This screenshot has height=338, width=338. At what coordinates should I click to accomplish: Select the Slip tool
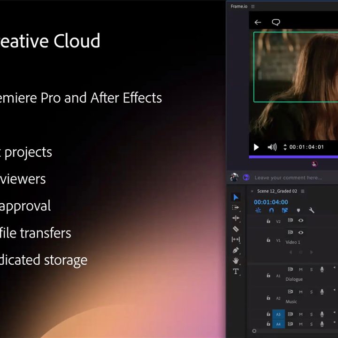point(236,239)
